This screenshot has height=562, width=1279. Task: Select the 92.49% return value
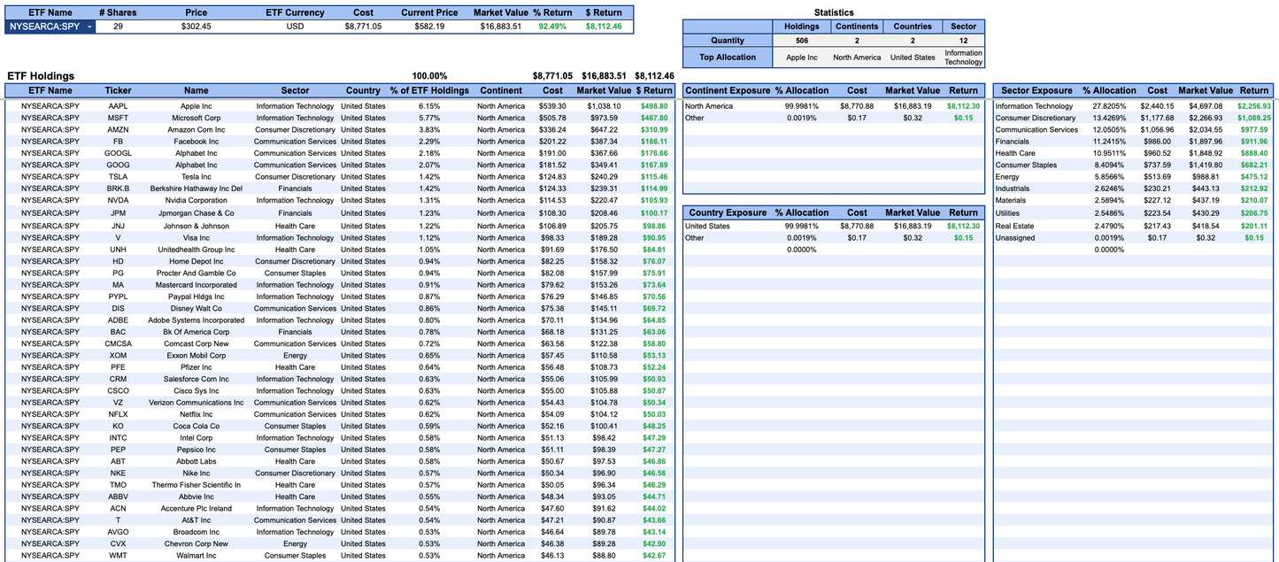[552, 27]
